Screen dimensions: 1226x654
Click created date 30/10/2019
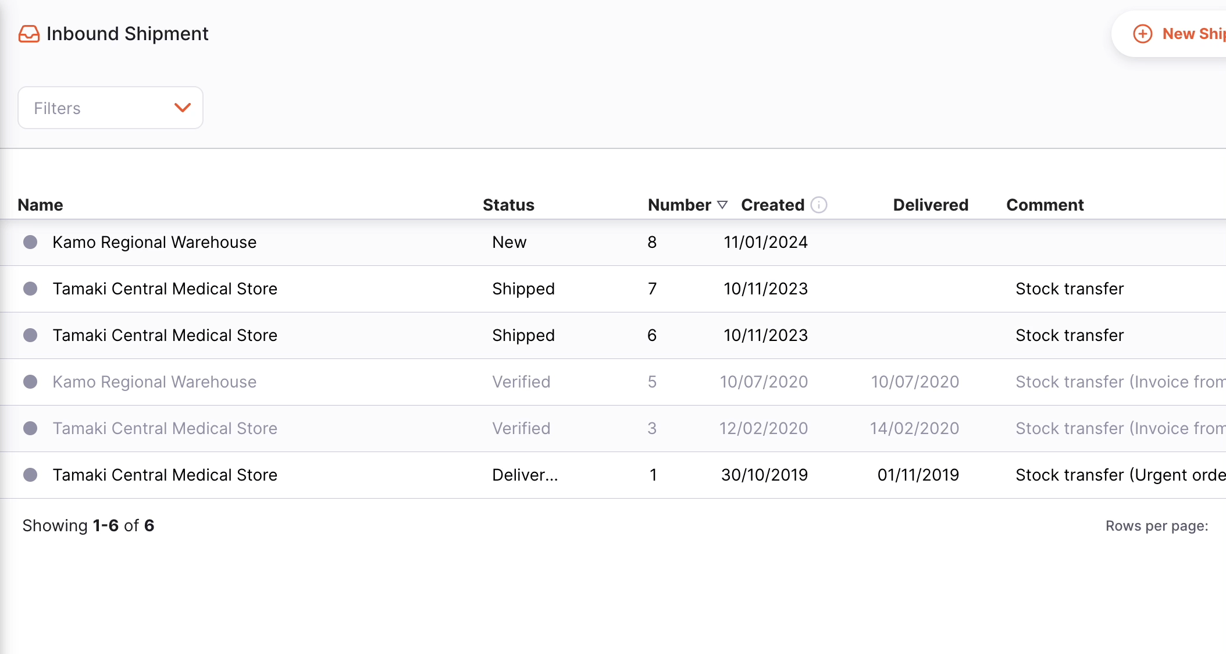(x=765, y=475)
